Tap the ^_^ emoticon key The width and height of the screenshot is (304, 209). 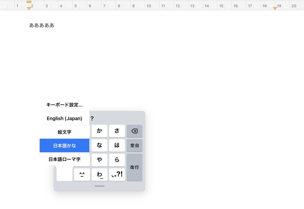82,175
